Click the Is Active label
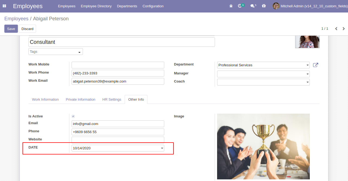 36,116
